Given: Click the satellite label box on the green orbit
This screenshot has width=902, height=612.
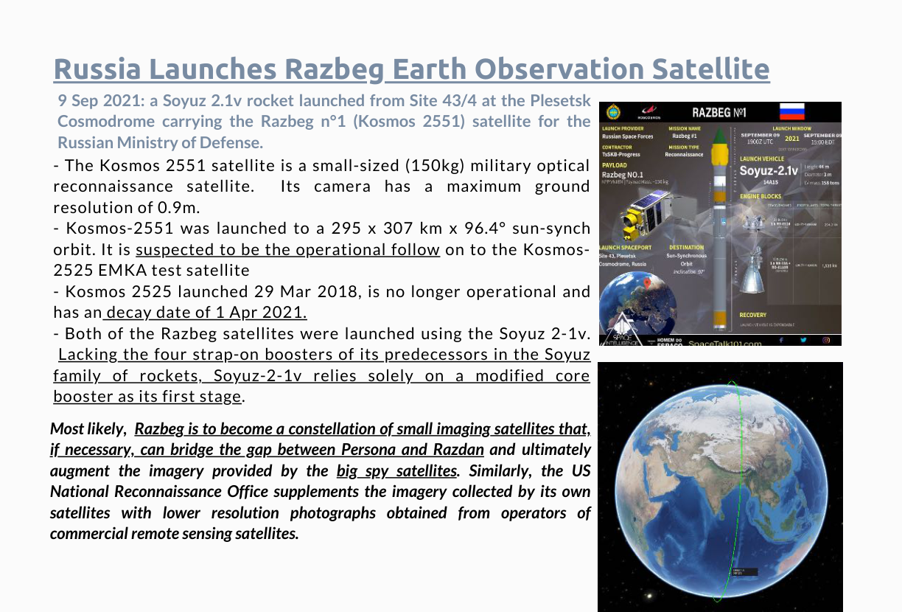Looking at the screenshot, I should tap(744, 571).
